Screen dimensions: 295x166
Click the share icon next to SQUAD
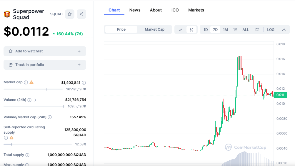(x=81, y=14)
